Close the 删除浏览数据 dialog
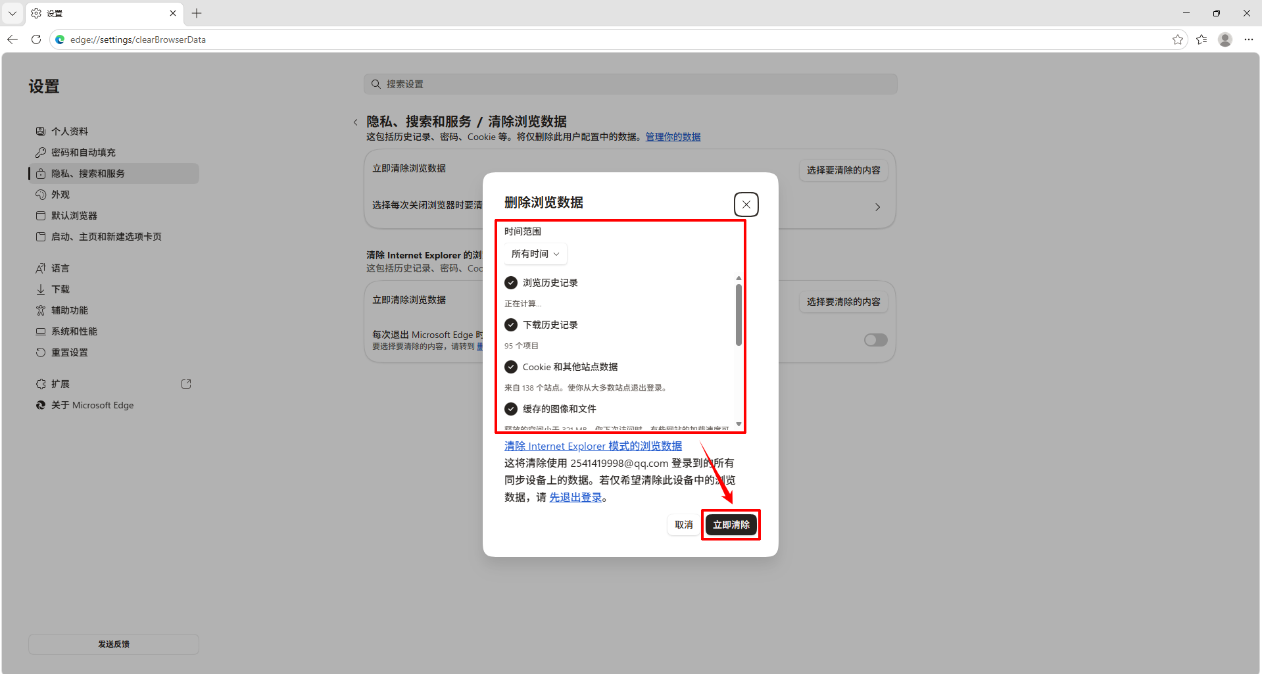 (746, 205)
